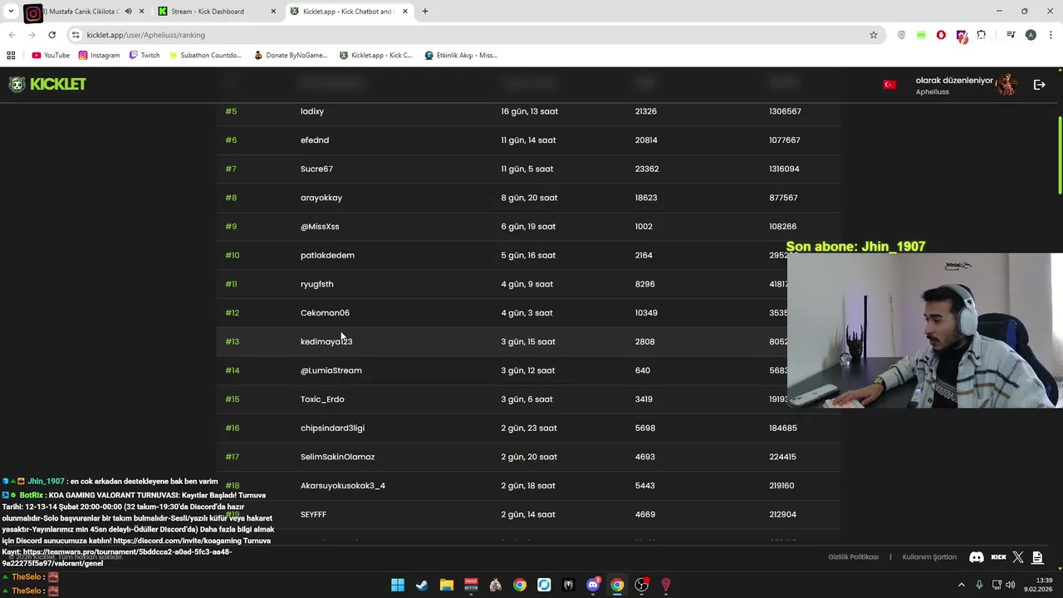View site information icon in address bar
Viewport: 1063px width, 598px height.
click(x=76, y=35)
